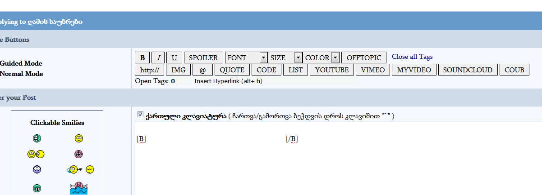Insert a SPOILER tag

[203, 58]
